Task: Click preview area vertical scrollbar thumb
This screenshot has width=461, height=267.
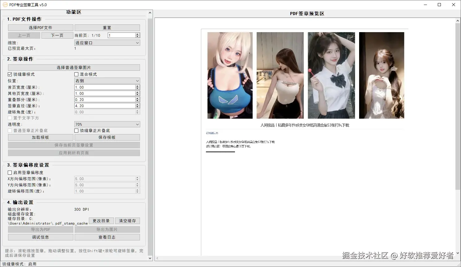Action: tap(458, 106)
